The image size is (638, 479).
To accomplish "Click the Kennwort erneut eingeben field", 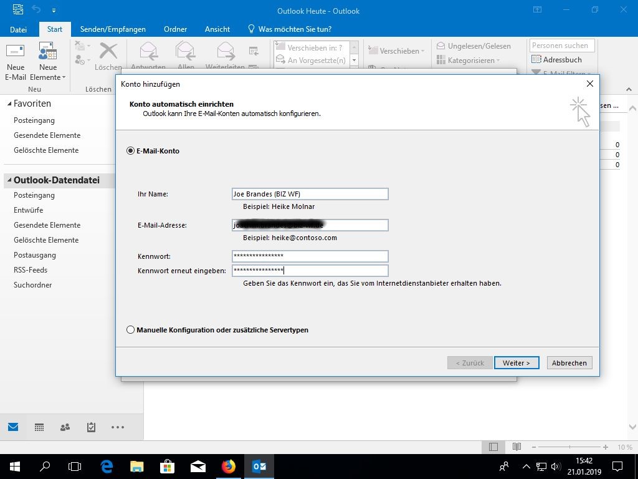I will click(310, 271).
